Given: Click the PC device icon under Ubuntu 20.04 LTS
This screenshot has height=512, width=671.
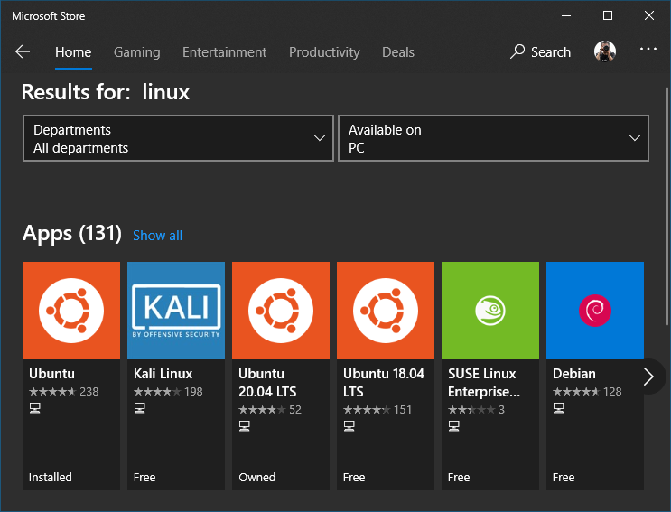Looking at the screenshot, I should pyautogui.click(x=245, y=426).
